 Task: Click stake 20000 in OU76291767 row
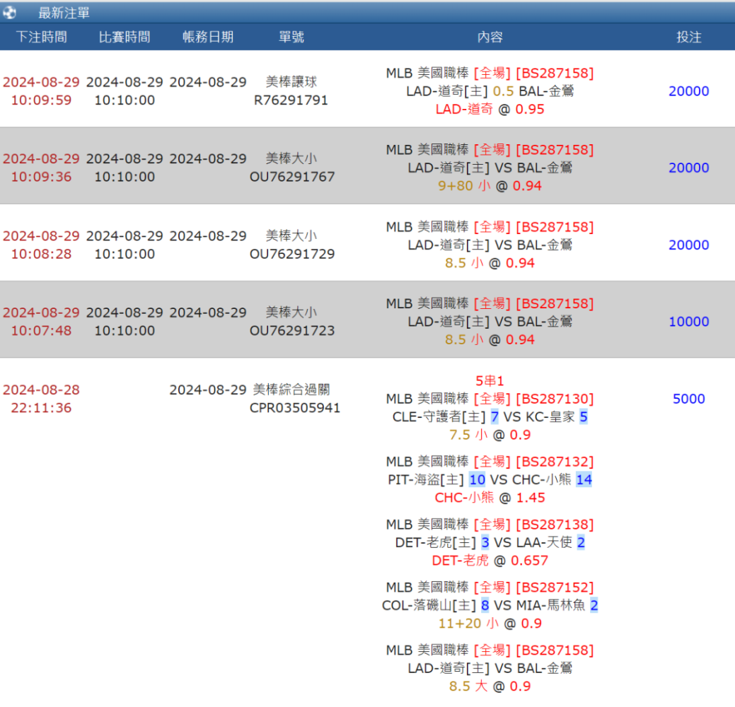[x=688, y=168]
